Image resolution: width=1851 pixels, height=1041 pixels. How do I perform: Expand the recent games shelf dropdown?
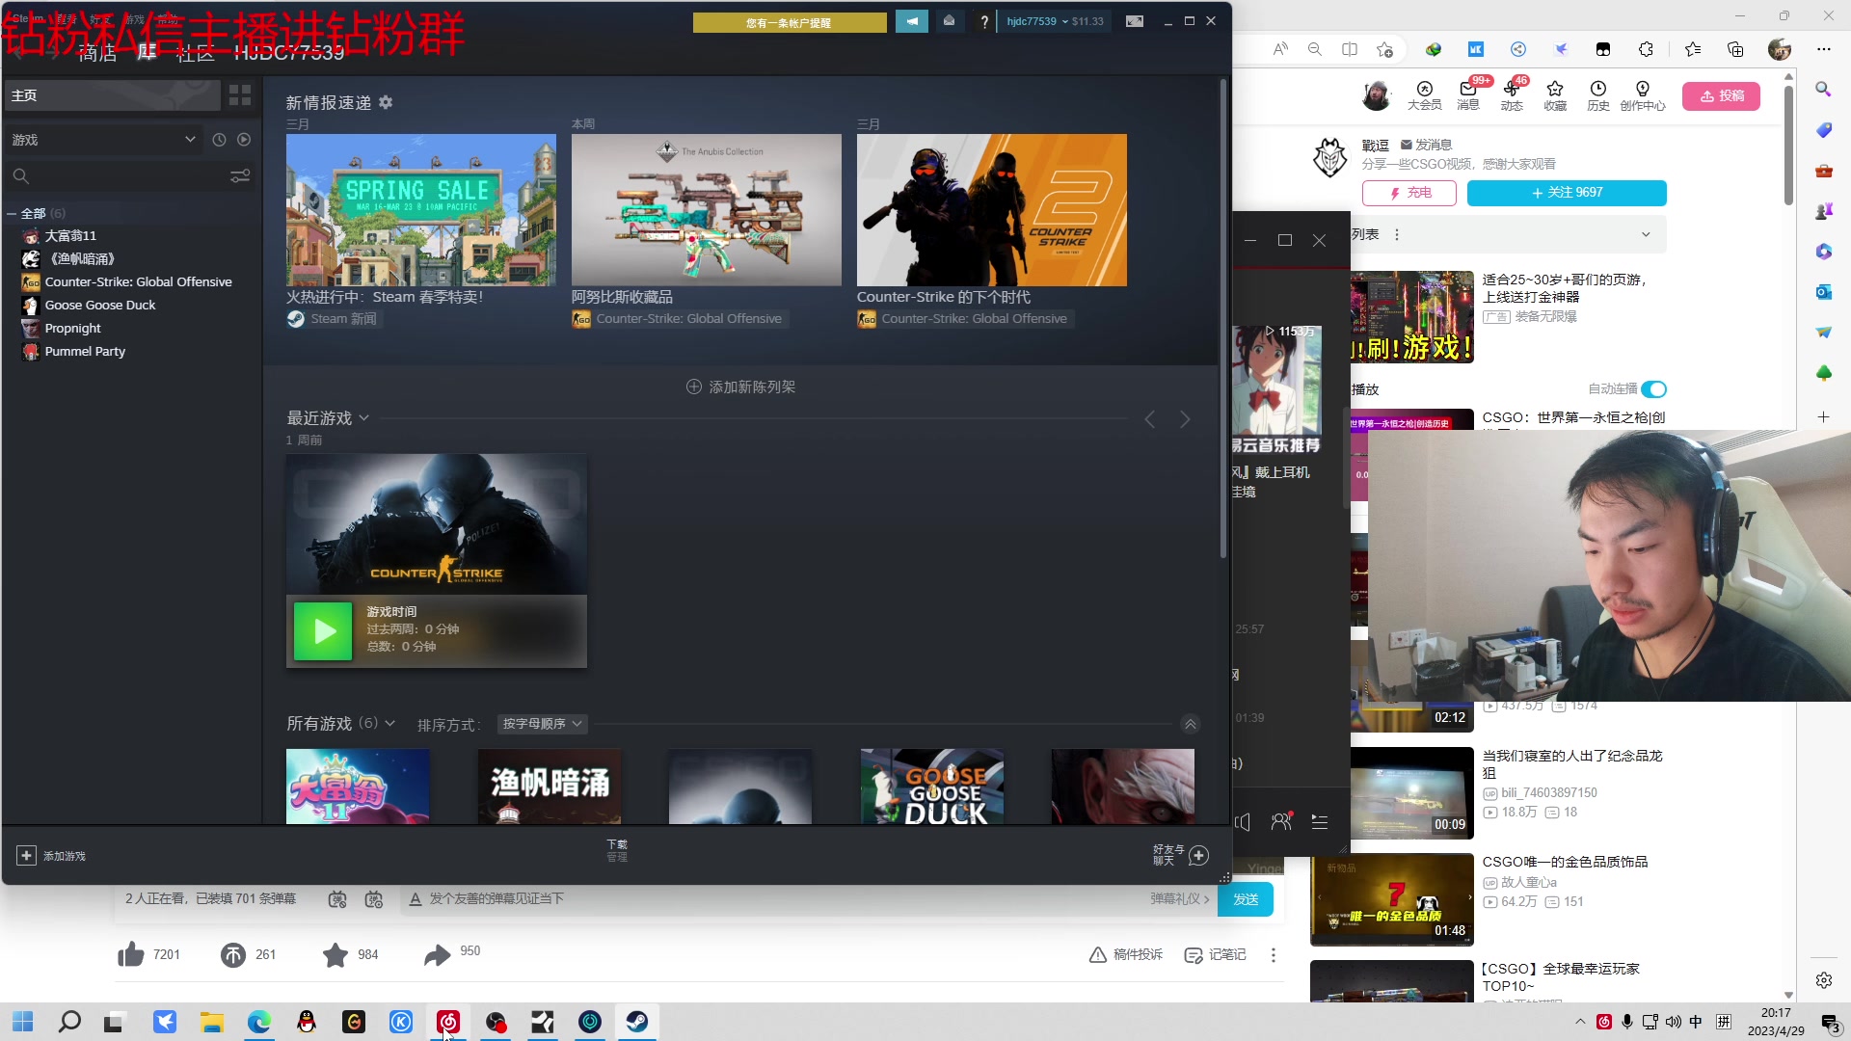coord(363,418)
